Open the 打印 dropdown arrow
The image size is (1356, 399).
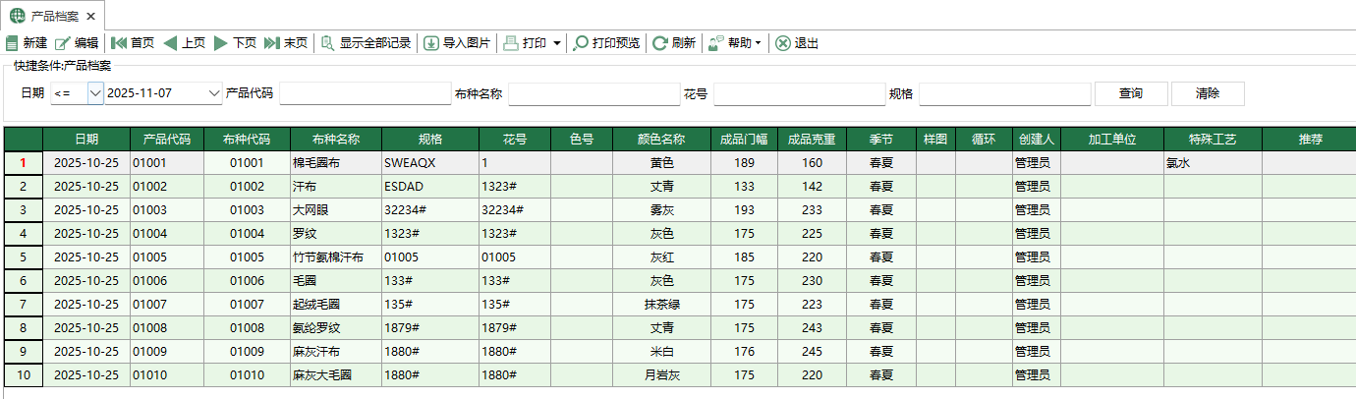pyautogui.click(x=557, y=43)
